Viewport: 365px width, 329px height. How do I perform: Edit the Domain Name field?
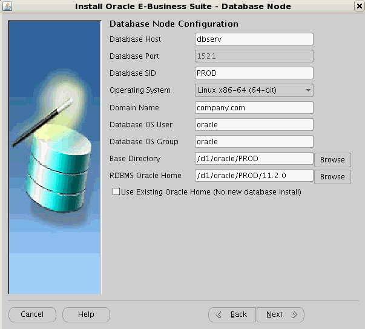254,108
